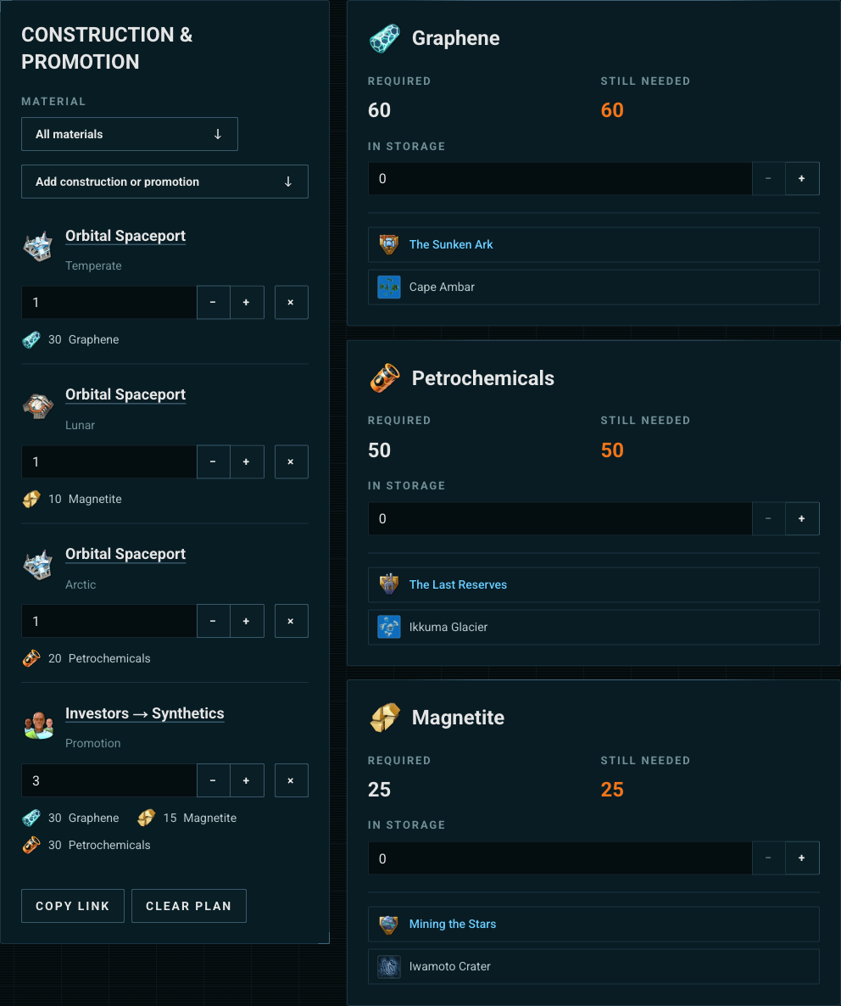Click the Iwamoto Crater map icon
Screen dimensions: 841x1006
(389, 966)
